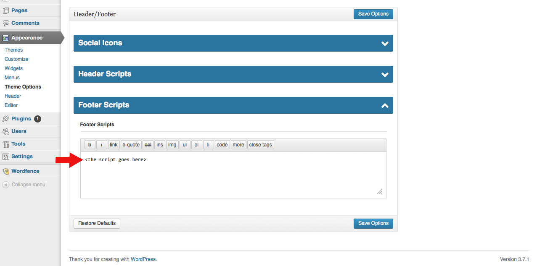Viewport: 537px width, 266px height.
Task: Collapse the Footer Scripts section
Action: [x=384, y=105]
